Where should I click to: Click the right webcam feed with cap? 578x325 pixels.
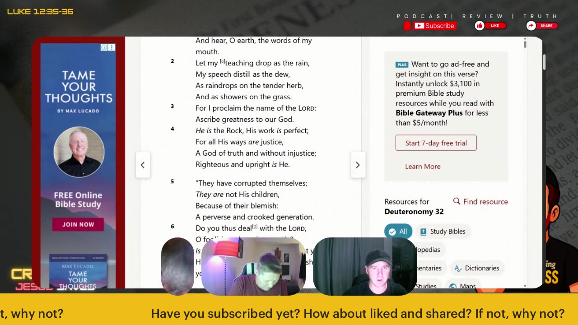tap(364, 266)
